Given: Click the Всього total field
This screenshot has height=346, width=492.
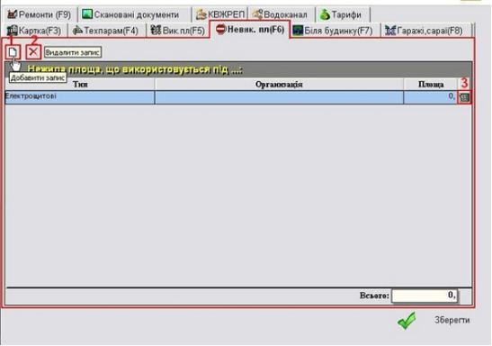Looking at the screenshot, I should (x=425, y=296).
